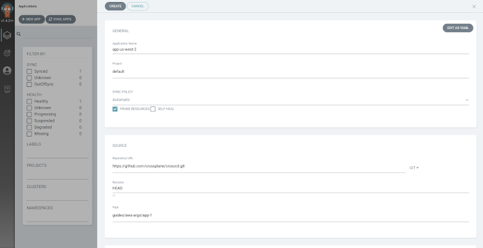Toggle the Missing filter checkbox
Screen dimensions: 483x248
(29, 134)
